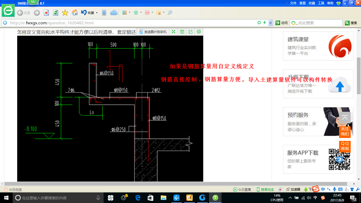361x203 pixels.
Task: Open File Explorer from taskbar
Action: tap(163, 198)
